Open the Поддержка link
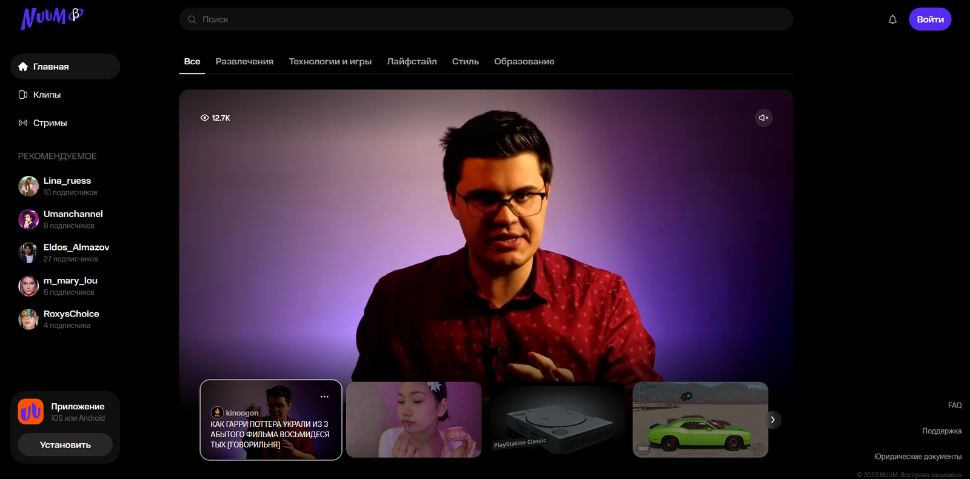This screenshot has width=970, height=479. click(x=942, y=431)
